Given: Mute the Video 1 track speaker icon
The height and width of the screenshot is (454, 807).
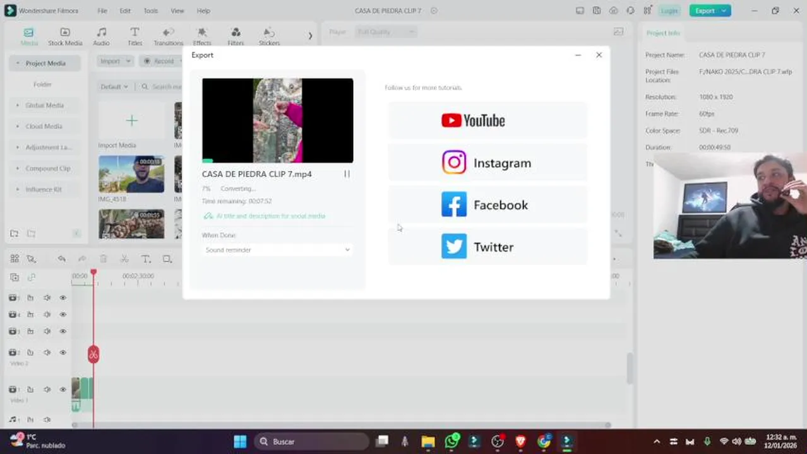Looking at the screenshot, I should click(x=47, y=390).
